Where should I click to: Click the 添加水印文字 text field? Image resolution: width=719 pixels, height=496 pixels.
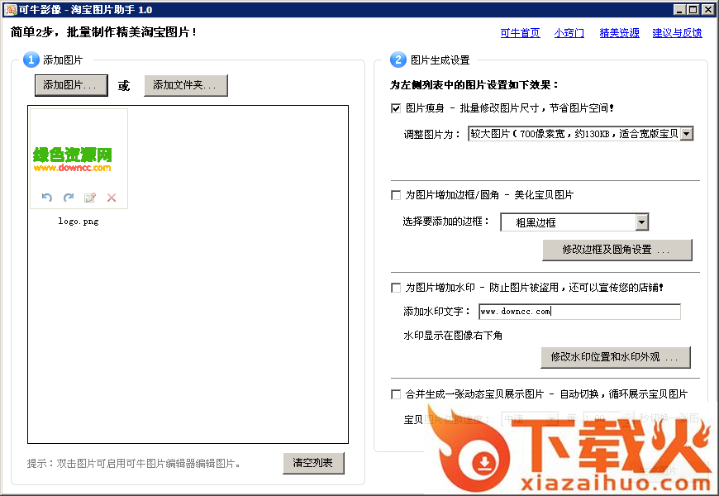point(579,312)
